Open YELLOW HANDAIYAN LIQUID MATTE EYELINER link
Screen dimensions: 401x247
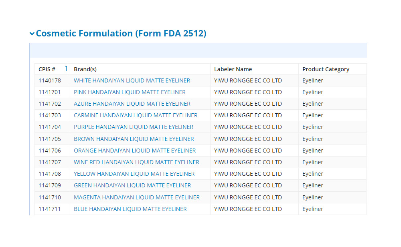pos(134,174)
